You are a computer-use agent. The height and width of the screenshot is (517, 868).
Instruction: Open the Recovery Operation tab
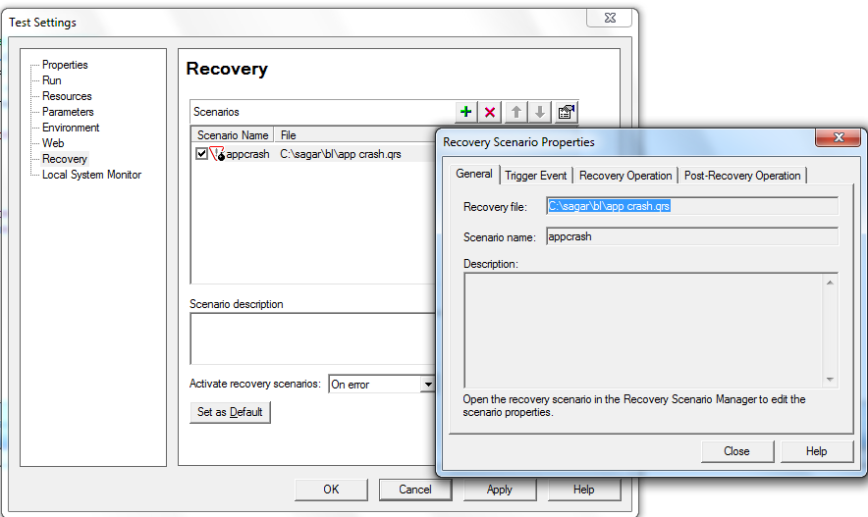625,176
